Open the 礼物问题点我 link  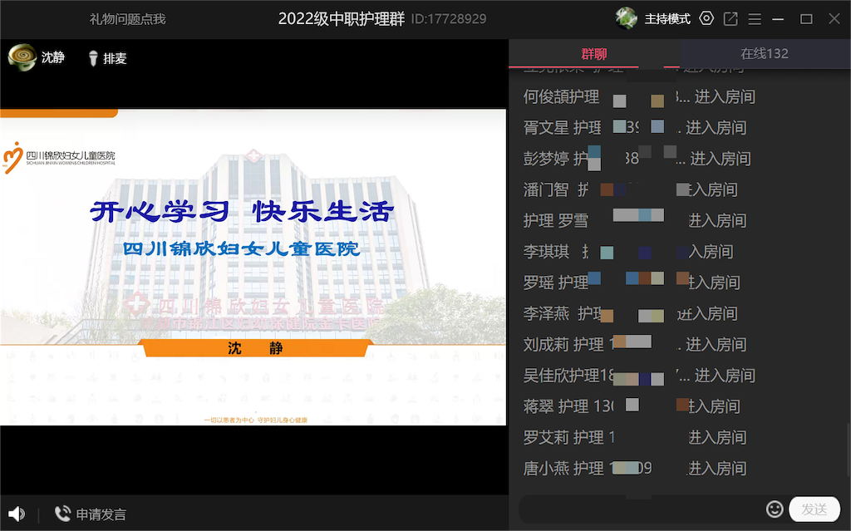pos(127,19)
